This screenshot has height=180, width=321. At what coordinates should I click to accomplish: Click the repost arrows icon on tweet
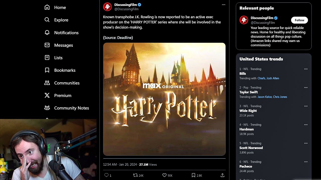(x=135, y=175)
